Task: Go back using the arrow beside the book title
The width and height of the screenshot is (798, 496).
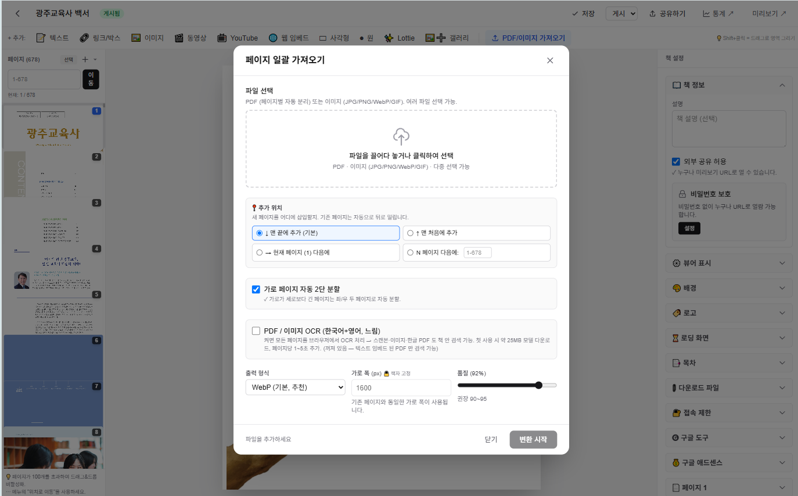Action: click(17, 13)
